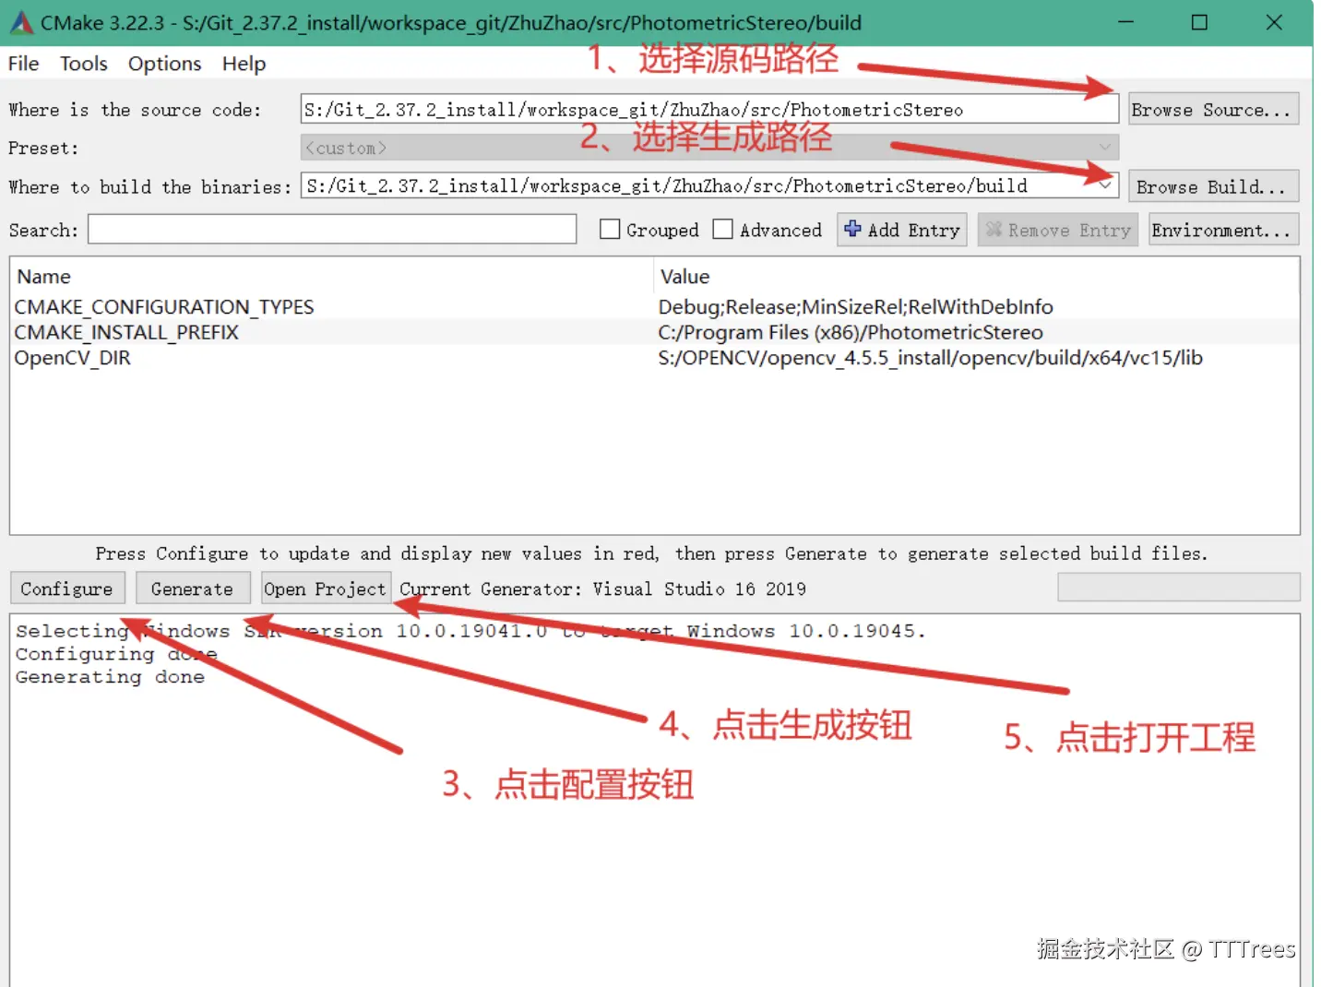Viewport: 1321px width, 987px height.
Task: Click the Open Project button
Action: [x=326, y=589]
